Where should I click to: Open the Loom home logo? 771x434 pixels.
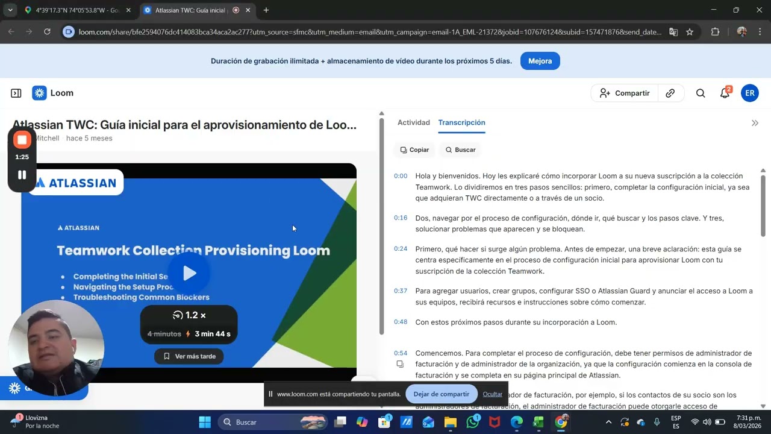click(x=53, y=93)
